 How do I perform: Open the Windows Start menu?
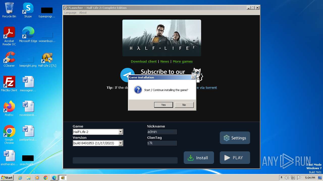coord(7,177)
